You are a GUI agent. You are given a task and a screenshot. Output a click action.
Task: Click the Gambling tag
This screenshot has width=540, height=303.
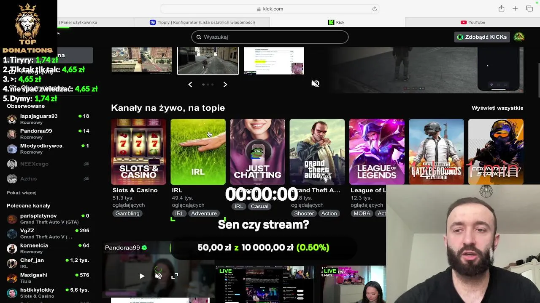click(x=127, y=213)
